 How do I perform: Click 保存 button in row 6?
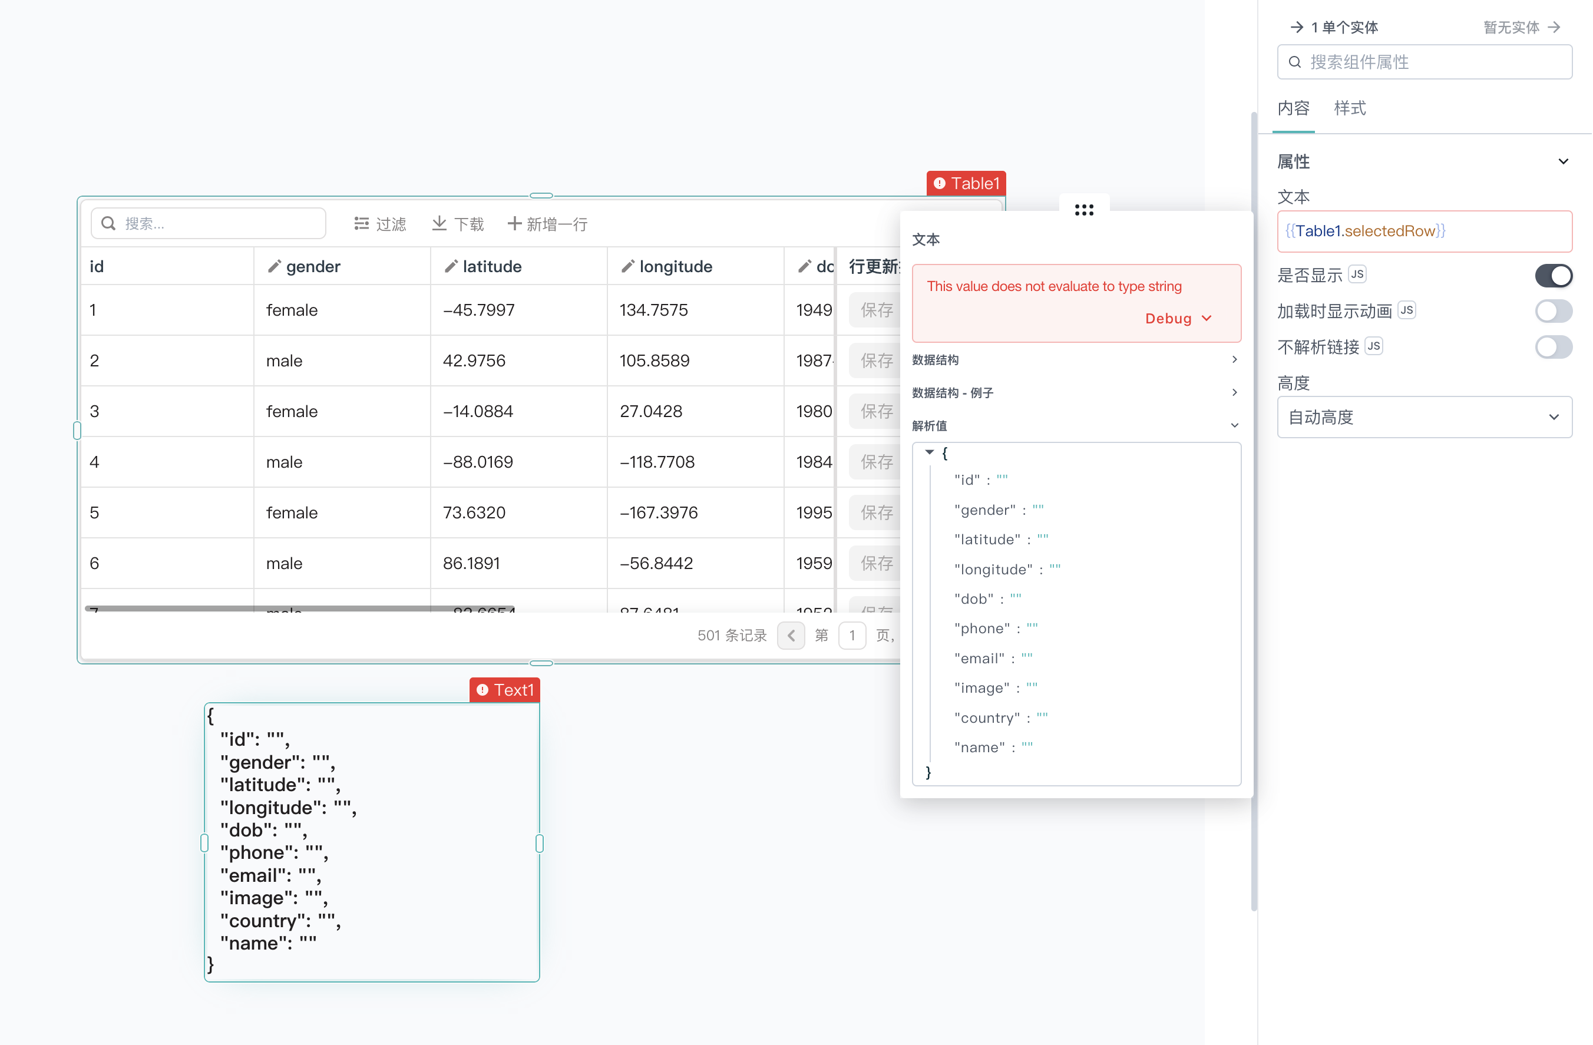[x=875, y=563]
